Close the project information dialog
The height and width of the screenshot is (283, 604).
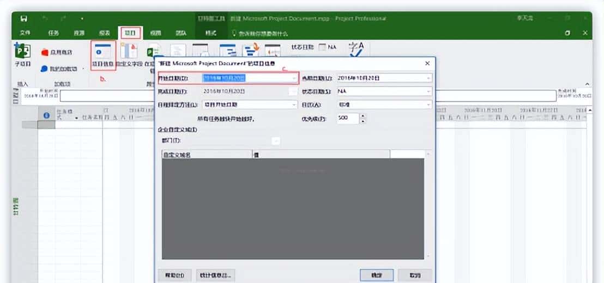[x=427, y=63]
